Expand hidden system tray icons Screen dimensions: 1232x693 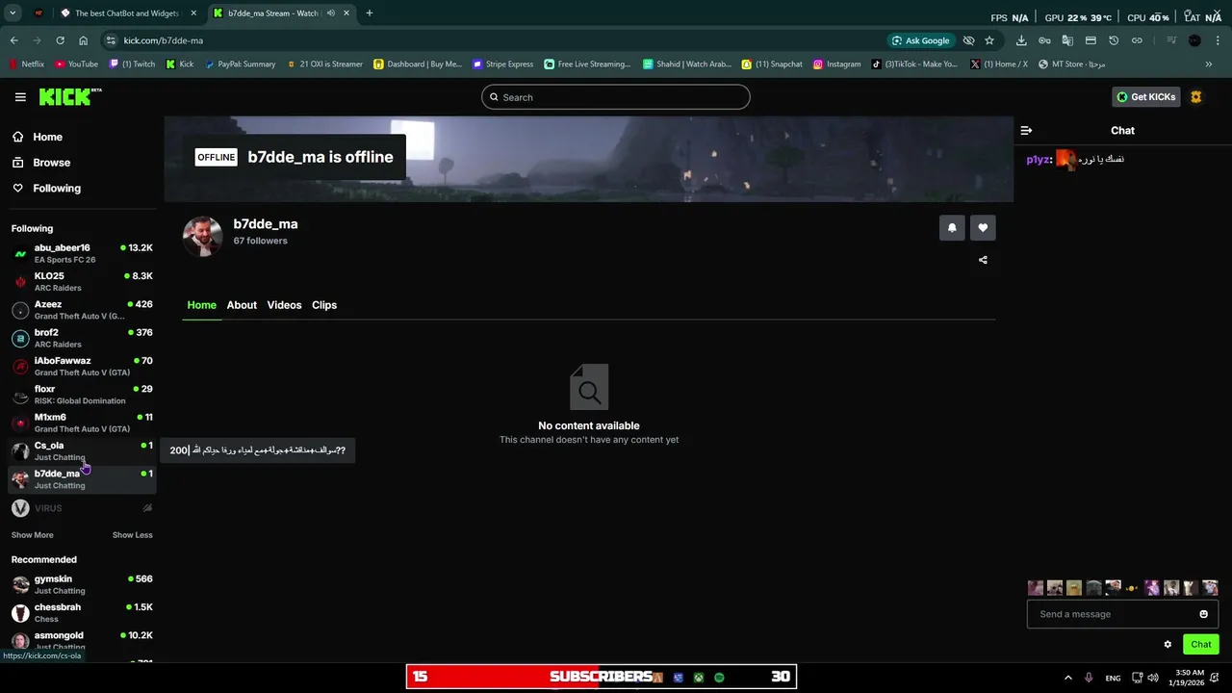(x=1067, y=678)
